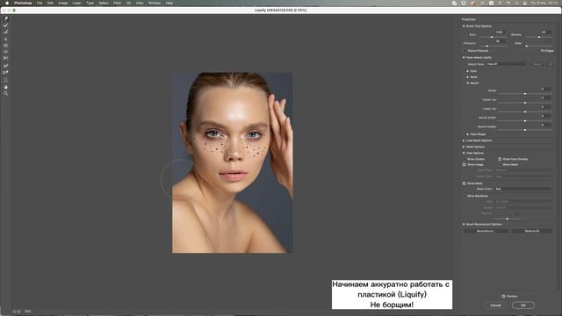Open the Select Face dropdown
The image size is (562, 316).
[x=508, y=64]
